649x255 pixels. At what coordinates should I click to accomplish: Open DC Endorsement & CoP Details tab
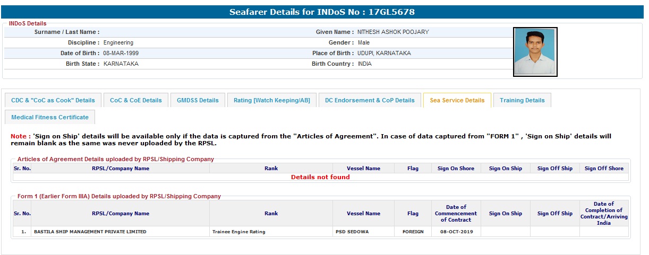coord(370,100)
